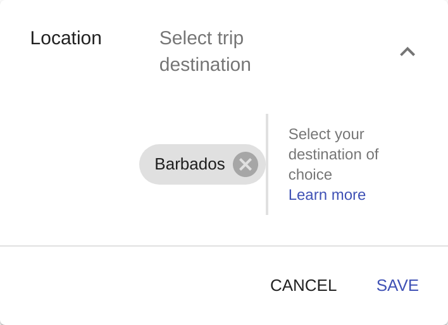The image size is (448, 325).
Task: Save the selected trip destination
Action: coord(397,285)
